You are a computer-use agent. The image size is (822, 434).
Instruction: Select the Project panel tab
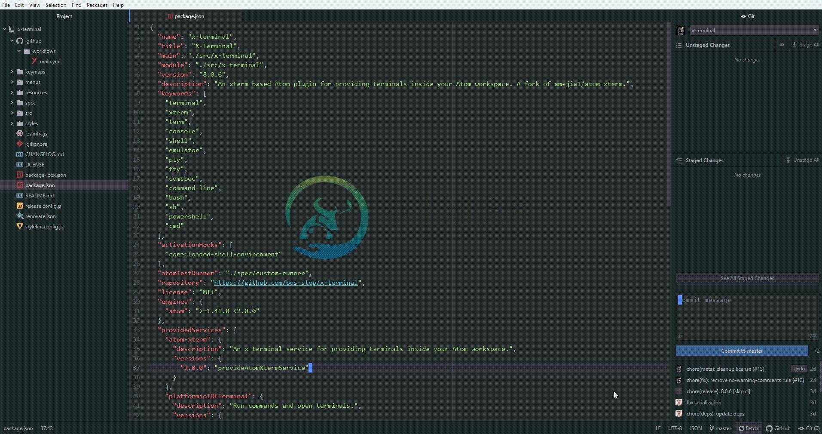(64, 16)
